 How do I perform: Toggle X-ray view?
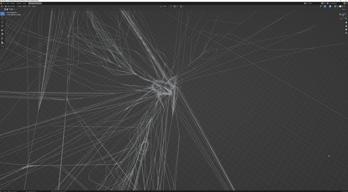tap(335, 6)
